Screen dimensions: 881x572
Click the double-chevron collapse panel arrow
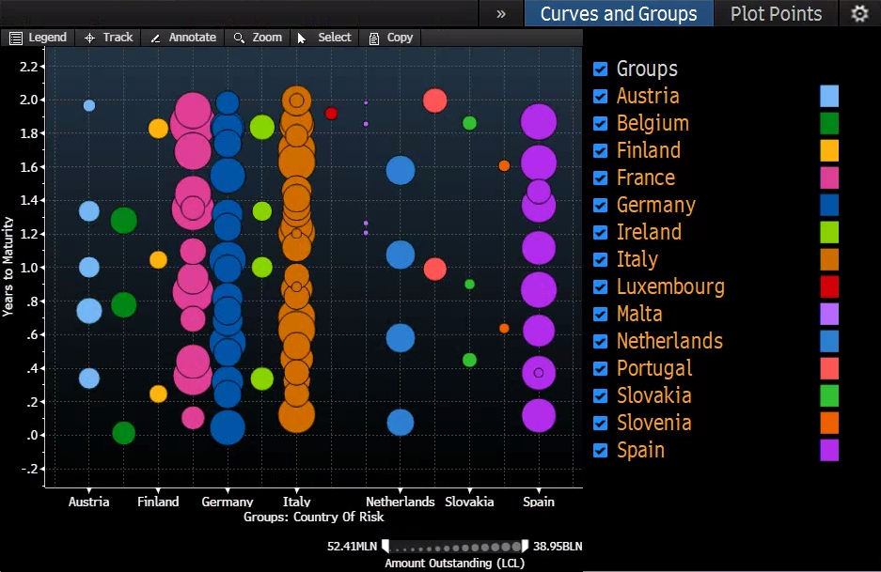tap(501, 13)
